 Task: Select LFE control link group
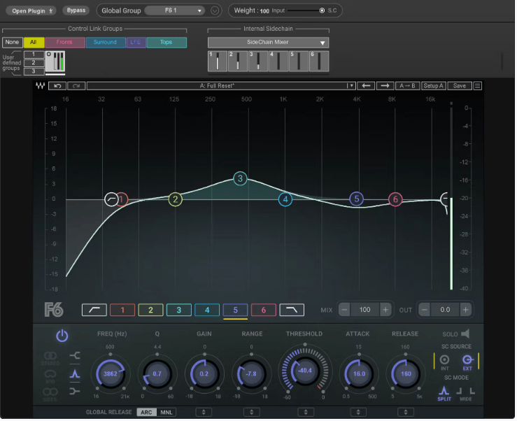click(136, 42)
